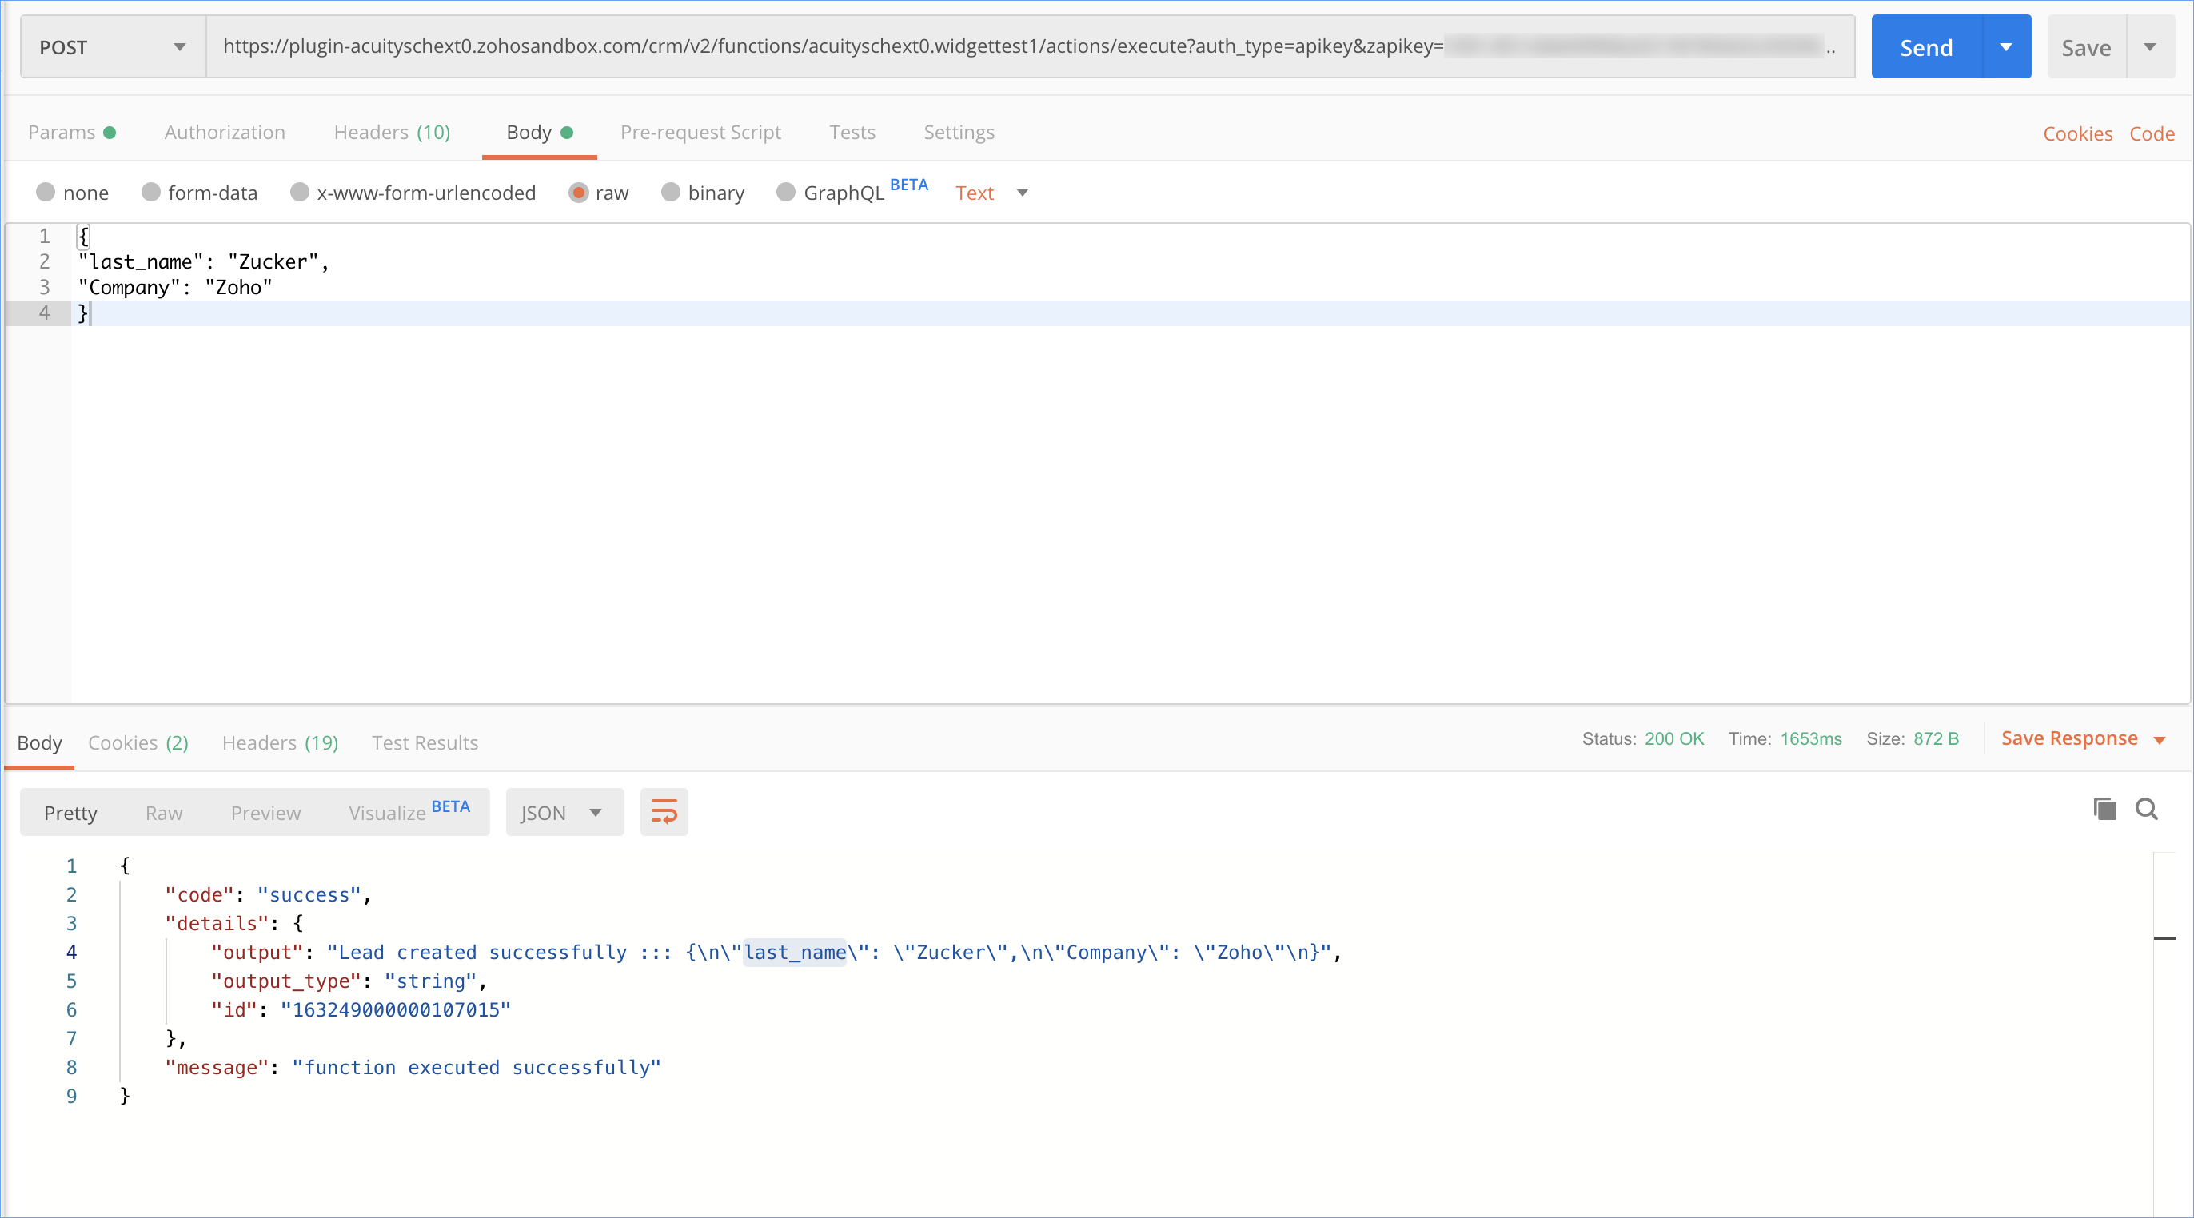Select the form-data radio button
Screen dimensions: 2194x1218
coord(151,193)
